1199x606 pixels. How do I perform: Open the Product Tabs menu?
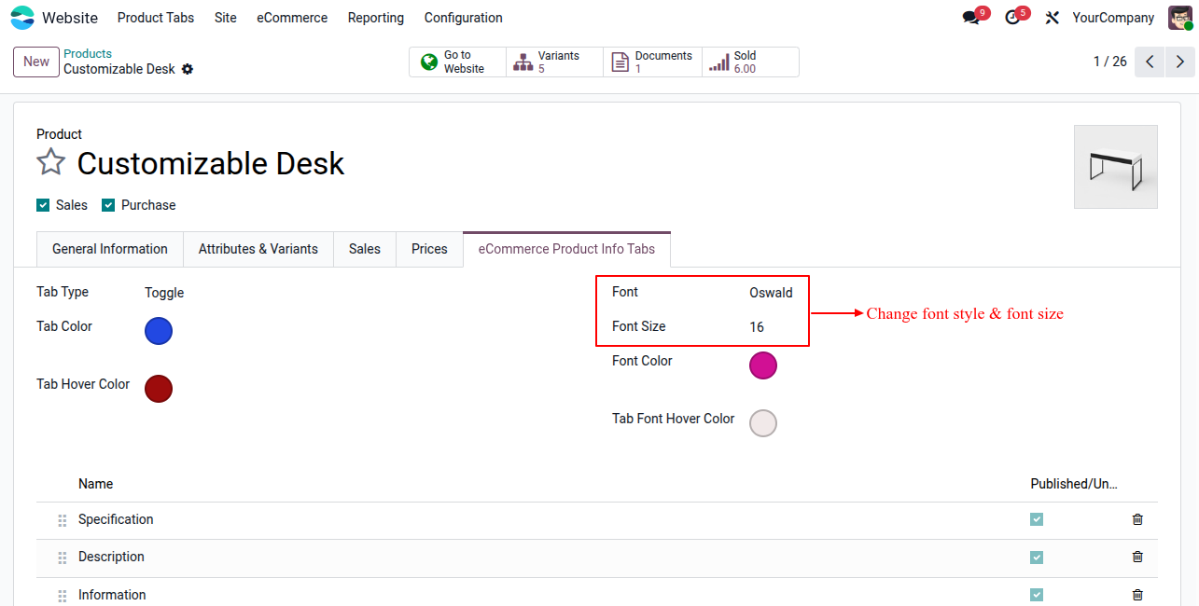click(156, 18)
